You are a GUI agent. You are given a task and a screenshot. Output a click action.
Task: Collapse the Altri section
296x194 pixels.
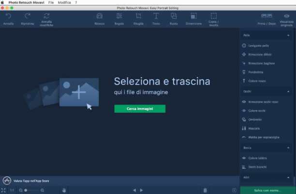pos(288,178)
